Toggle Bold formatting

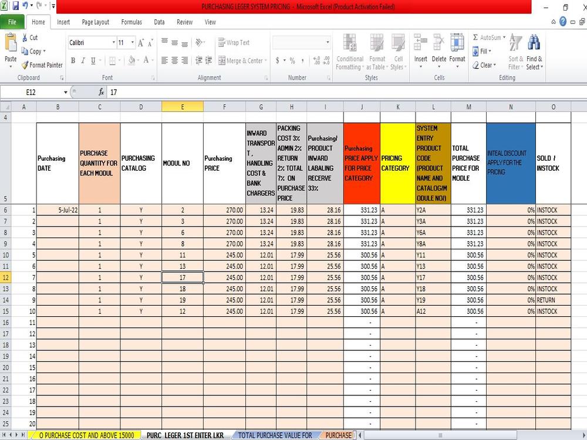coord(73,60)
